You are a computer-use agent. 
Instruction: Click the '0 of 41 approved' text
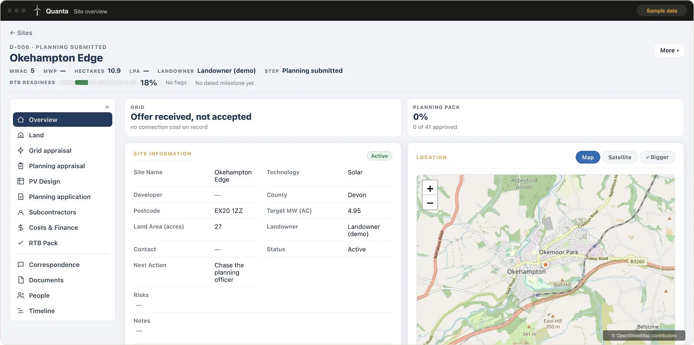435,127
